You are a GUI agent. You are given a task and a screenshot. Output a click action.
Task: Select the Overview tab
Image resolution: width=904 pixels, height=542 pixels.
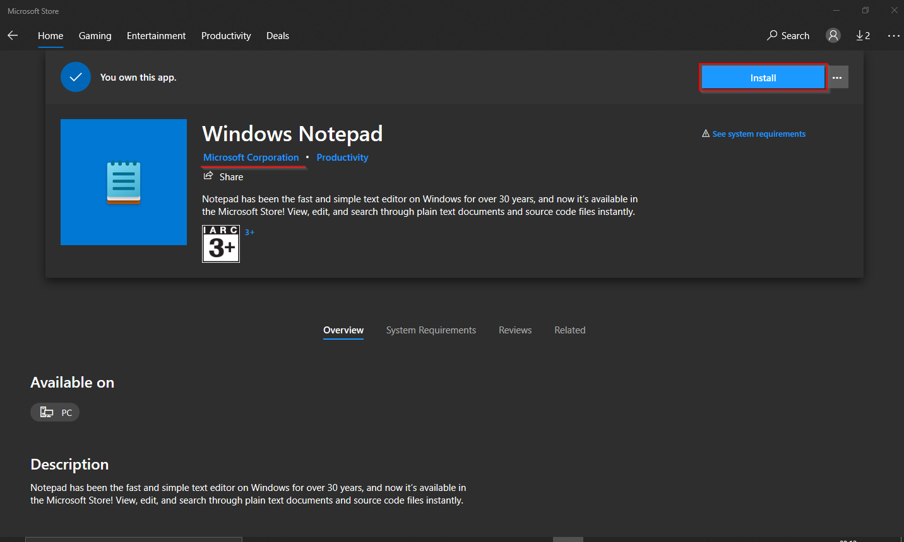click(343, 330)
